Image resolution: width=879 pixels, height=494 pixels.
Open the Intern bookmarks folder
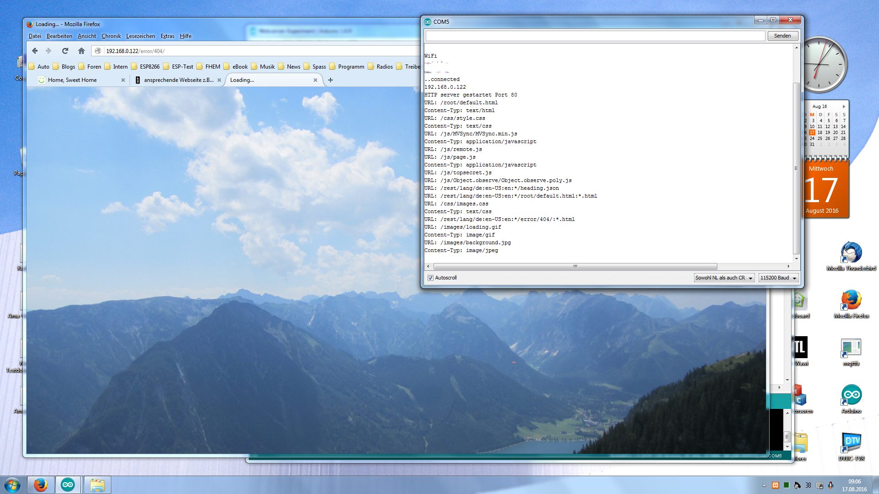point(116,66)
